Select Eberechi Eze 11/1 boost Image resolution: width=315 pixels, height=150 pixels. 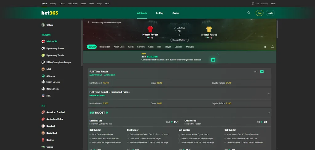click(134, 122)
